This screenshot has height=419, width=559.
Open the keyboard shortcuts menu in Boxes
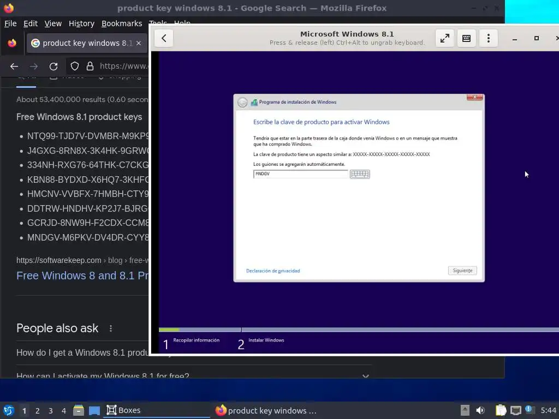coord(466,38)
